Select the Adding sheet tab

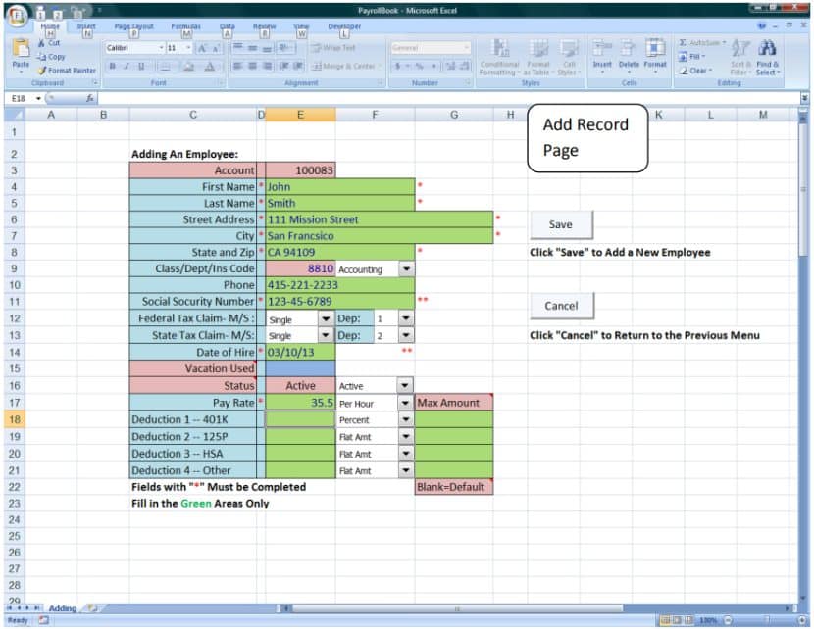point(61,608)
